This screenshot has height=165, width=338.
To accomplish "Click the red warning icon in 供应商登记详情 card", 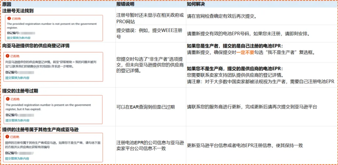I will [x=8, y=56].
